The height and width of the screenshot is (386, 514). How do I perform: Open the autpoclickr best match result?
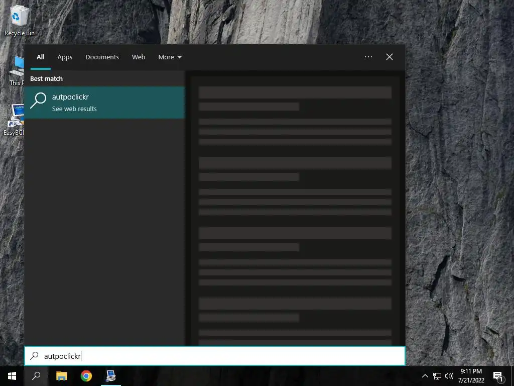click(104, 103)
